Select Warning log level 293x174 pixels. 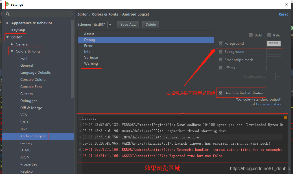[x=146, y=63]
